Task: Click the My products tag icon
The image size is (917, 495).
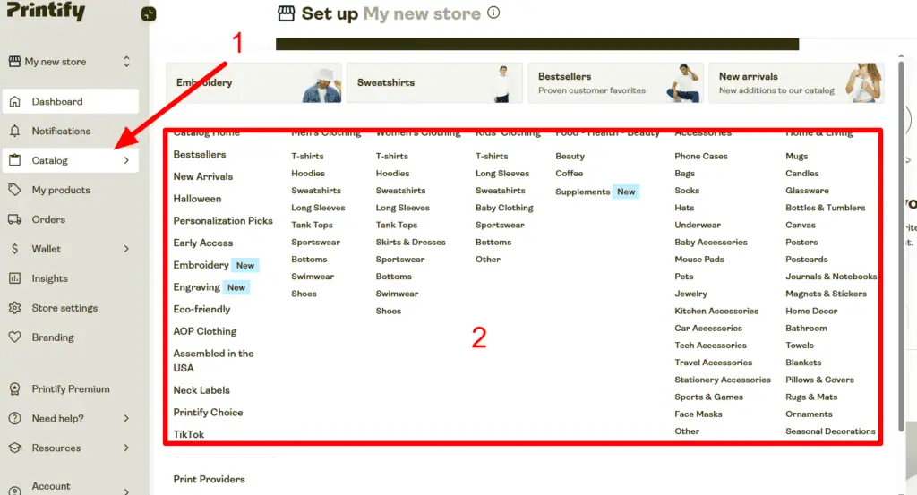Action: tap(14, 190)
